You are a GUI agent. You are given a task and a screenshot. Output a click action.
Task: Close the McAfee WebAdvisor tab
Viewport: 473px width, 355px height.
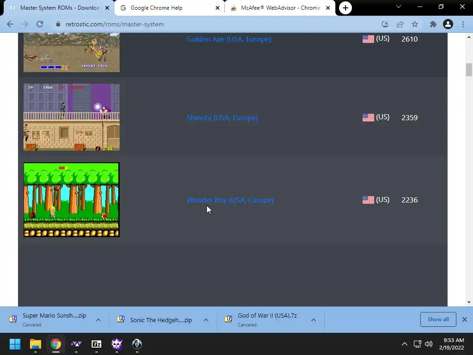(x=328, y=8)
